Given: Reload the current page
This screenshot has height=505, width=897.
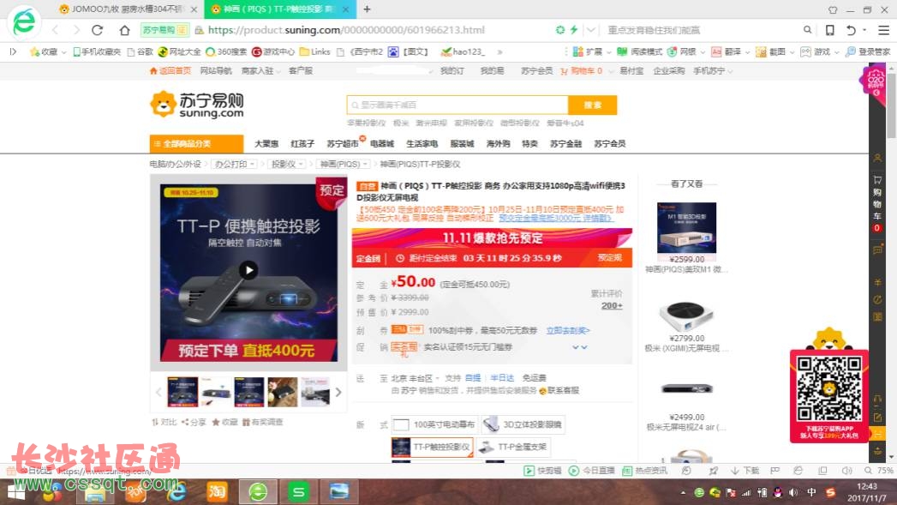Looking at the screenshot, I should click(x=98, y=30).
